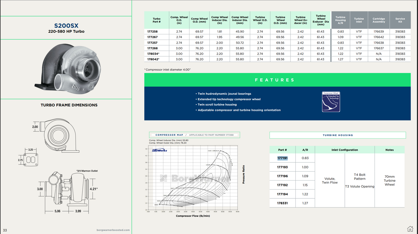
Task: Click cartridge assembly number 176638
Action: click(x=379, y=43)
